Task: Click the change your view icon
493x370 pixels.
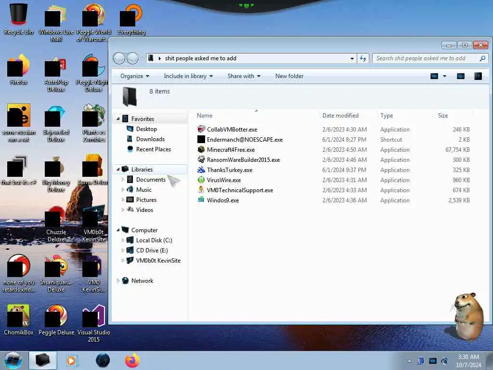Action: coord(434,76)
